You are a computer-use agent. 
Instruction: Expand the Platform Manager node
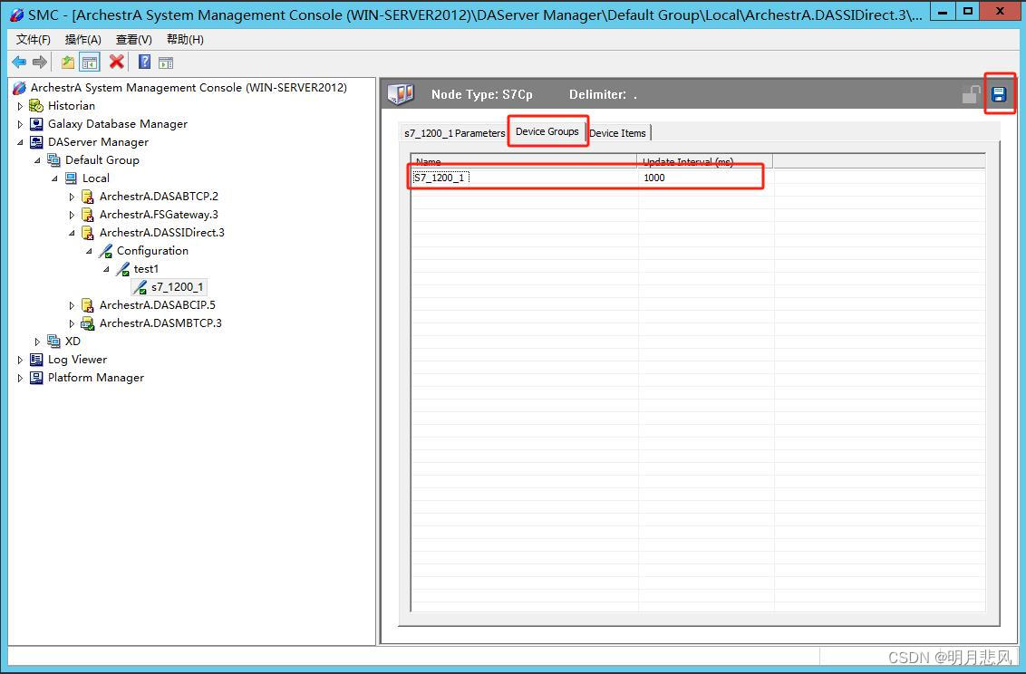[20, 378]
